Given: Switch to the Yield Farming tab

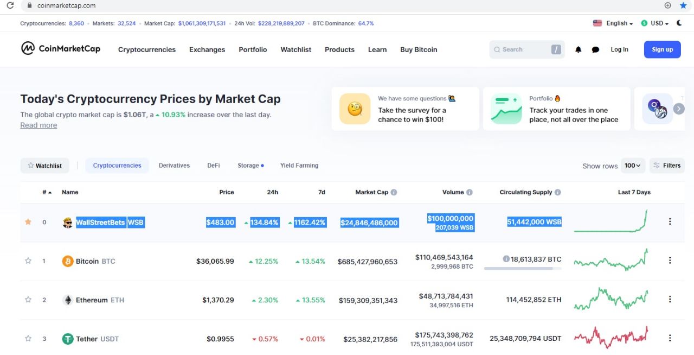Looking at the screenshot, I should pos(299,166).
